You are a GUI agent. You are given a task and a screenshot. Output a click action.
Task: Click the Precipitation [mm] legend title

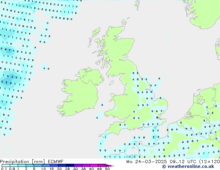click(x=23, y=161)
